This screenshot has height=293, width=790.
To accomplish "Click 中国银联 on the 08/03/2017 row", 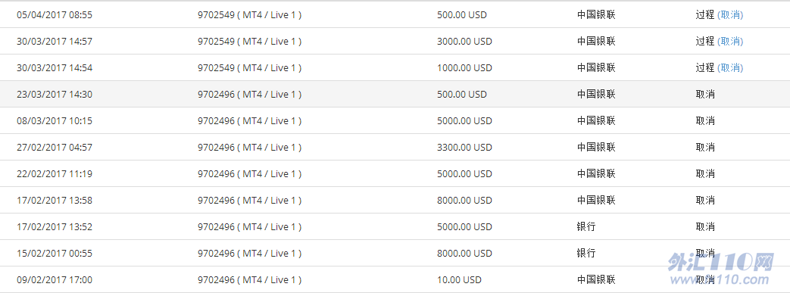I will [x=596, y=121].
